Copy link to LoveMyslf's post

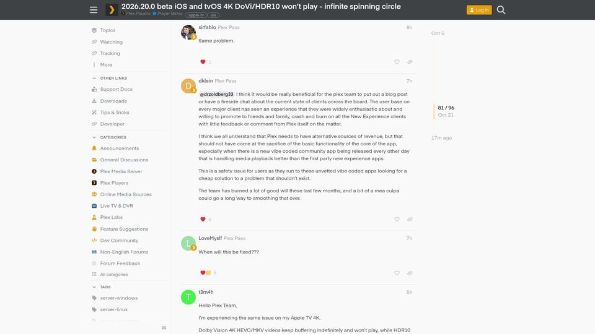(410, 273)
